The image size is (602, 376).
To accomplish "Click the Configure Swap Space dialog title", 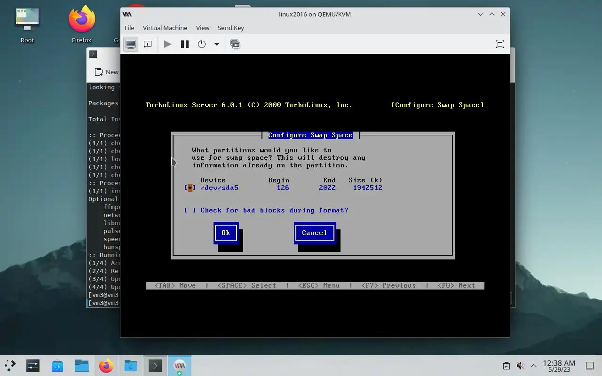I will pyautogui.click(x=310, y=135).
